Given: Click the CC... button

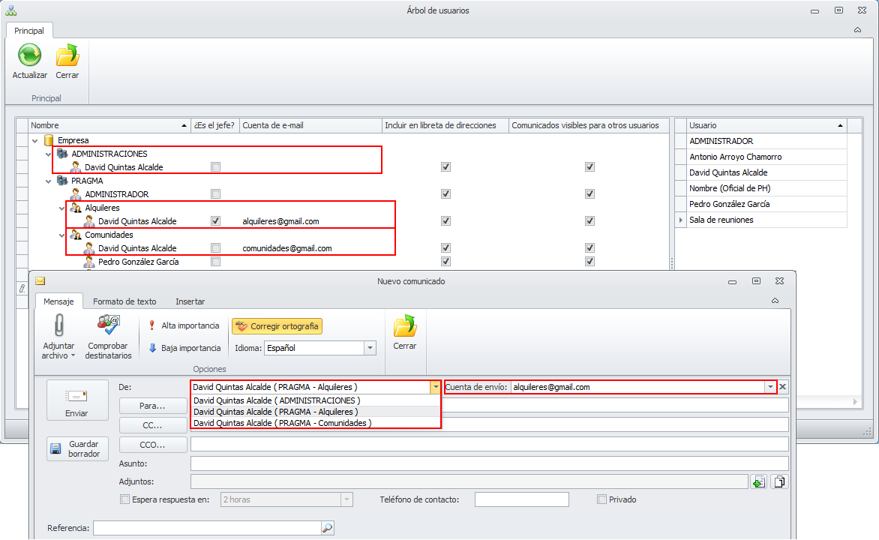Looking at the screenshot, I should pos(153,425).
